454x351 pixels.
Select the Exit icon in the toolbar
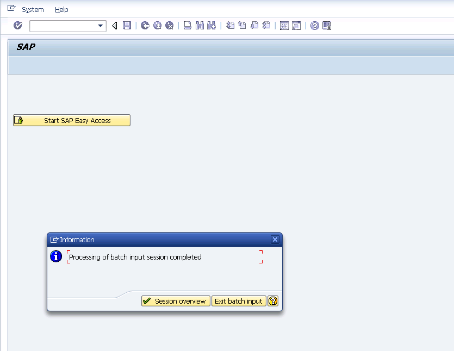157,26
